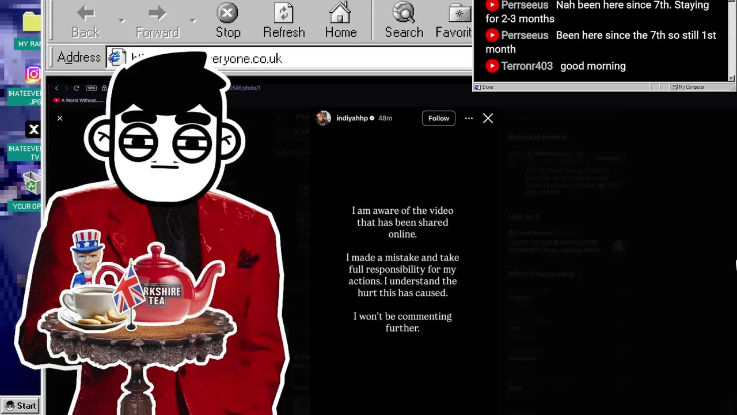
Task: Click the 'I won't be commenting further' text
Action: [x=402, y=322]
